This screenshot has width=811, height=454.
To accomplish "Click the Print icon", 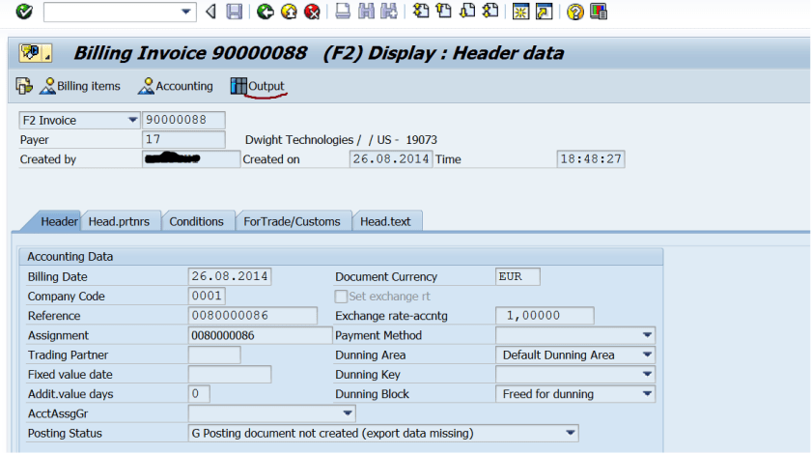I will click(x=343, y=12).
